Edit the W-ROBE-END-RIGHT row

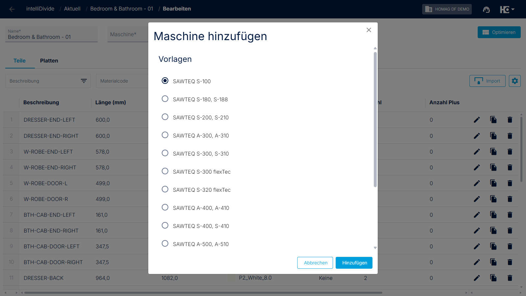click(x=477, y=167)
